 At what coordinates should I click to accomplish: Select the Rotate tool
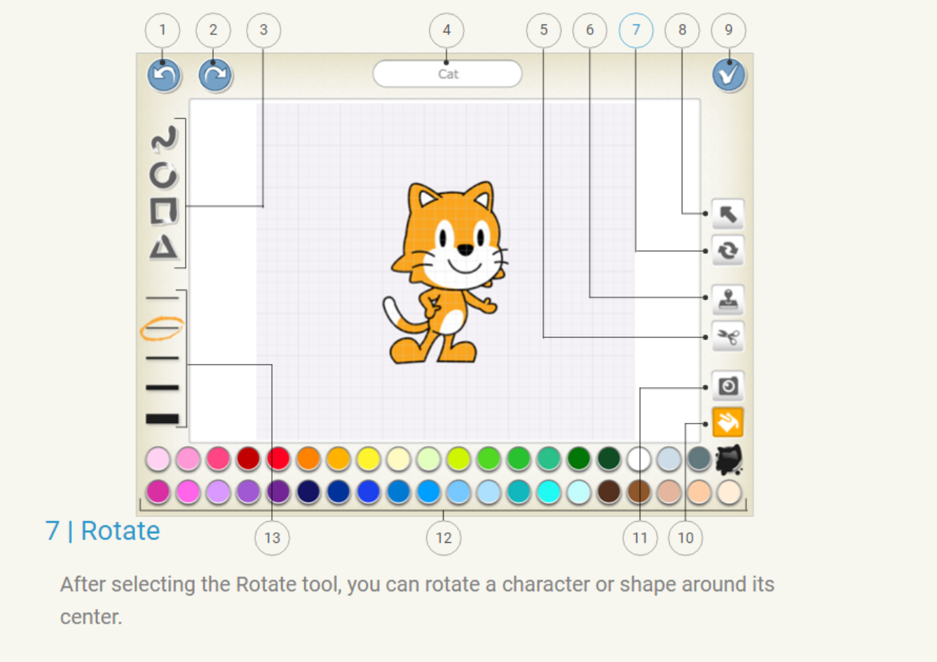point(727,250)
